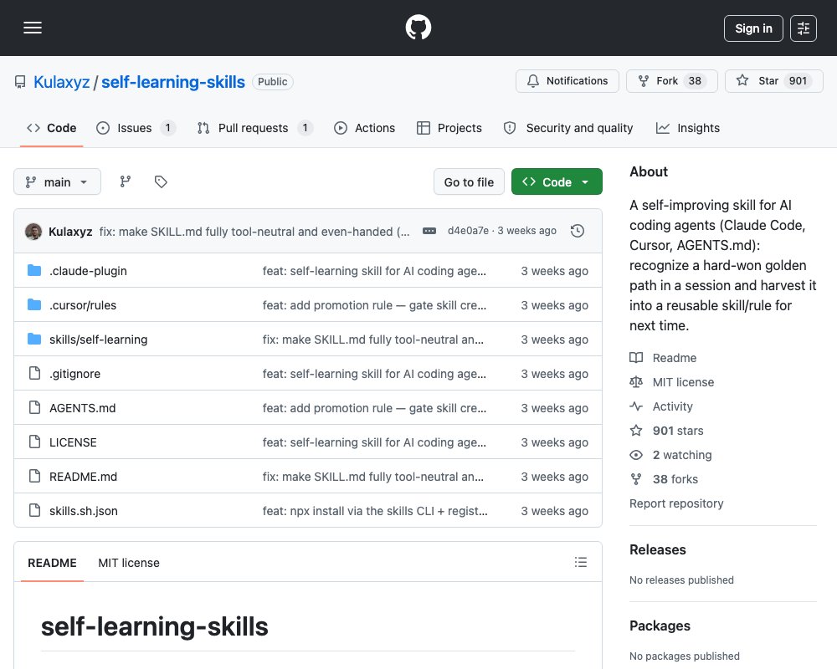Click the folder icon for .cursor/rules
837x669 pixels.
click(x=34, y=304)
